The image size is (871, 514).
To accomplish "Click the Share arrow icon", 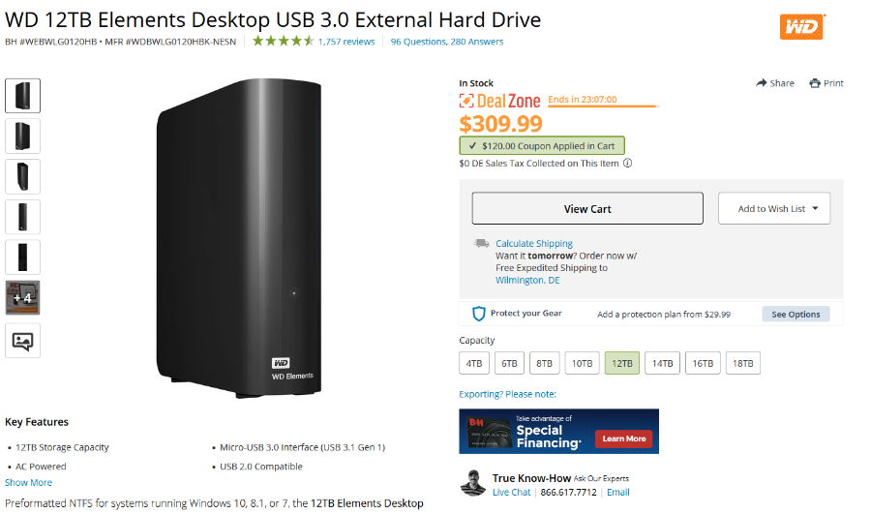I will pos(761,83).
